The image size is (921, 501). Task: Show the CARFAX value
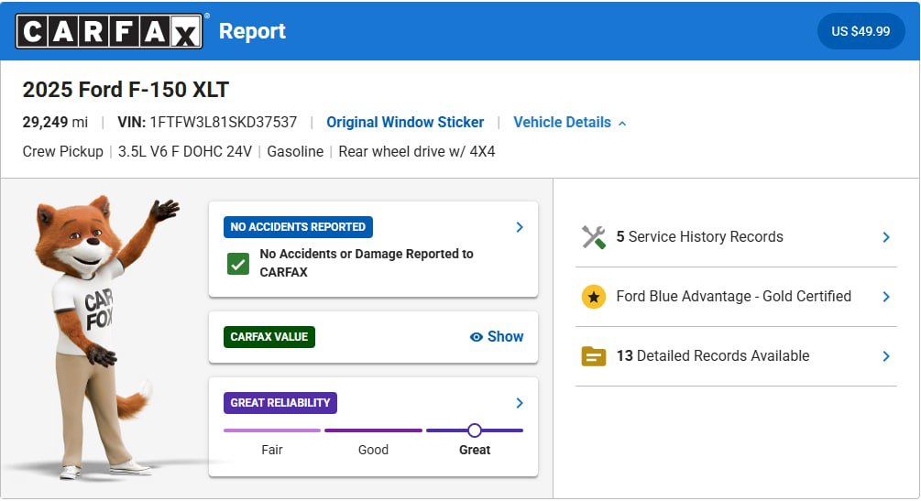coord(497,336)
